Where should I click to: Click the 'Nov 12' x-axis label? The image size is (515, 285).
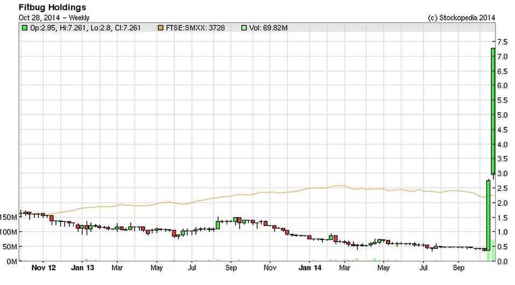click(44, 268)
